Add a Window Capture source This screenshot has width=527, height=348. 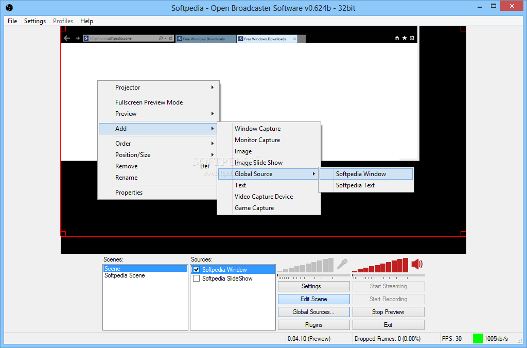tap(269, 128)
